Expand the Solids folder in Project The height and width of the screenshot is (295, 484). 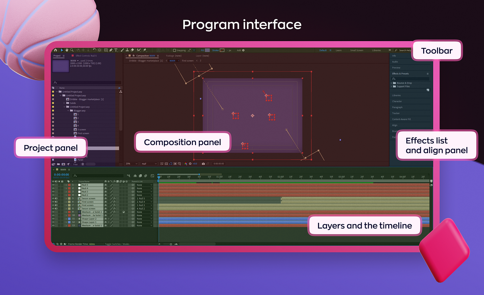[64, 103]
